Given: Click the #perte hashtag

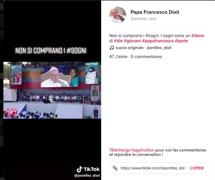Looking at the screenshot, I should pyautogui.click(x=181, y=41).
